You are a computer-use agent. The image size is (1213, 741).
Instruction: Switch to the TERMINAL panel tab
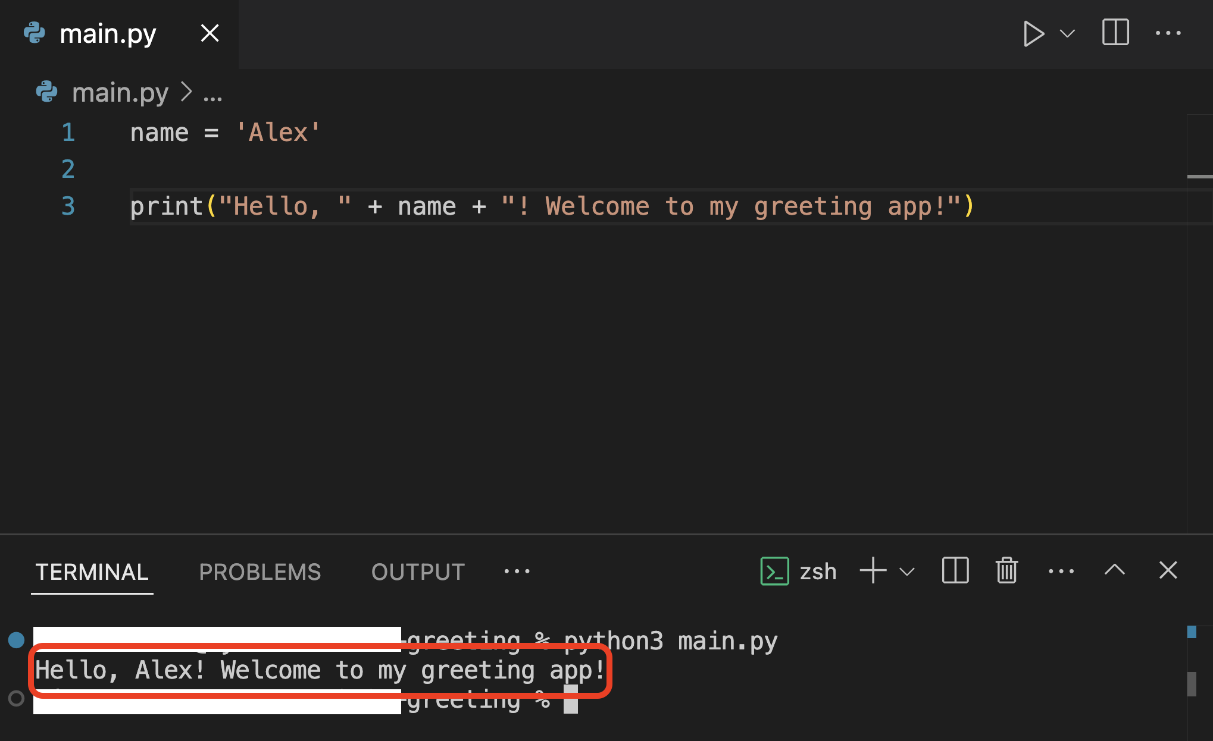point(92,572)
